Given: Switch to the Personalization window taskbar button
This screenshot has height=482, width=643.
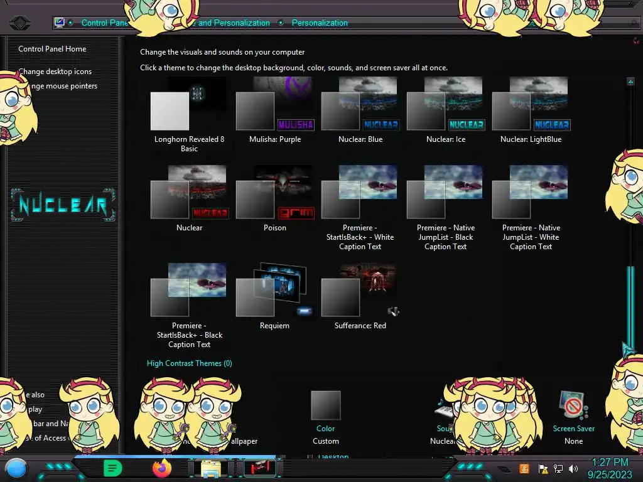Looking at the screenshot, I should click(259, 467).
